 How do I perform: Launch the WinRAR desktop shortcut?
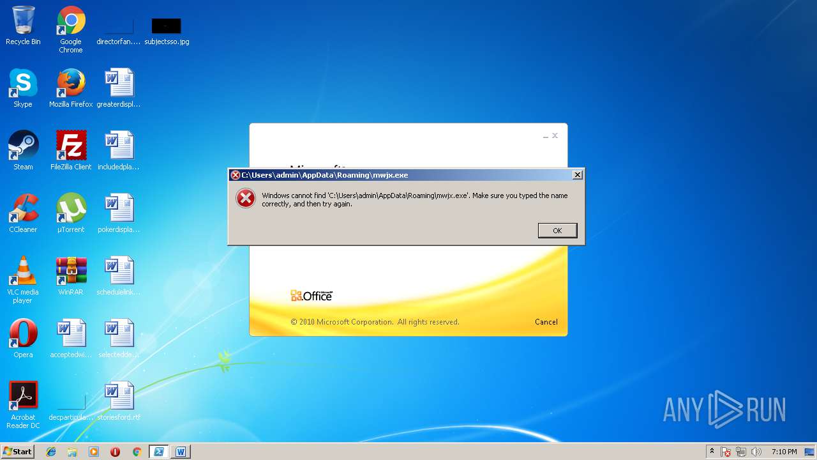pyautogui.click(x=71, y=276)
